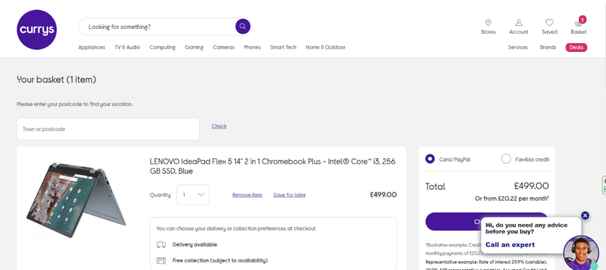Click the free collection store icon
This screenshot has width=606, height=270.
click(161, 261)
